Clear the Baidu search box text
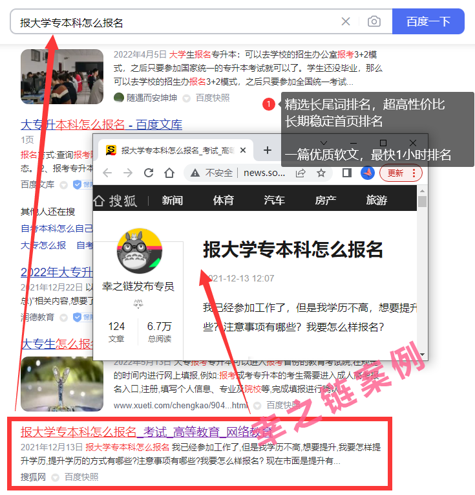Viewport: 475px width, 495px height. click(x=346, y=21)
